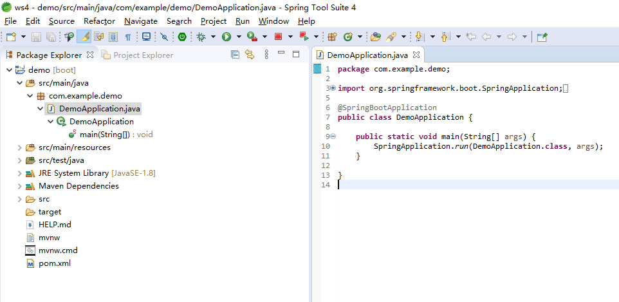Image resolution: width=619 pixels, height=302 pixels.
Task: Click the Forward navigation arrow icon
Action: [x=512, y=37]
